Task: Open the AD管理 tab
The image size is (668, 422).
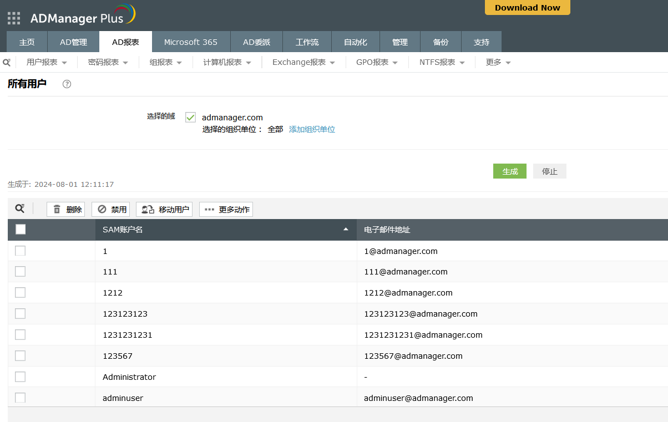Action: 73,42
